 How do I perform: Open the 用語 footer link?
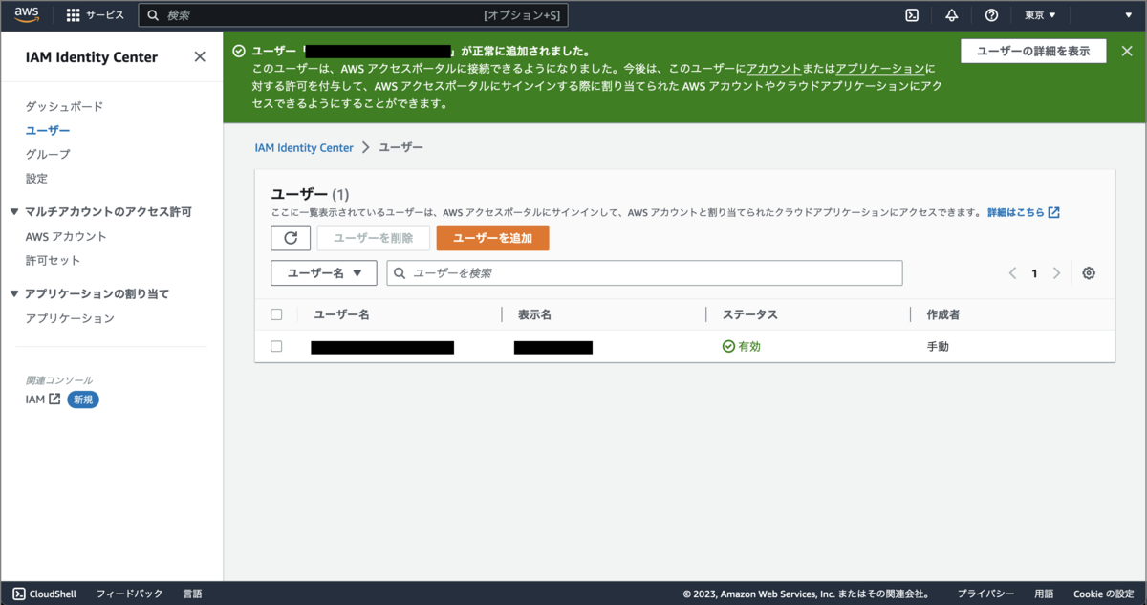coord(1044,594)
